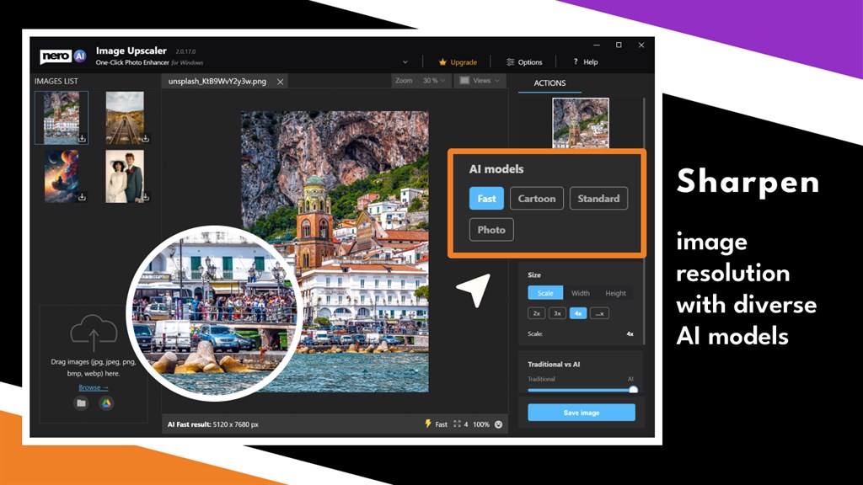Switch to the Width size tab
The width and height of the screenshot is (863, 485).
click(x=580, y=293)
